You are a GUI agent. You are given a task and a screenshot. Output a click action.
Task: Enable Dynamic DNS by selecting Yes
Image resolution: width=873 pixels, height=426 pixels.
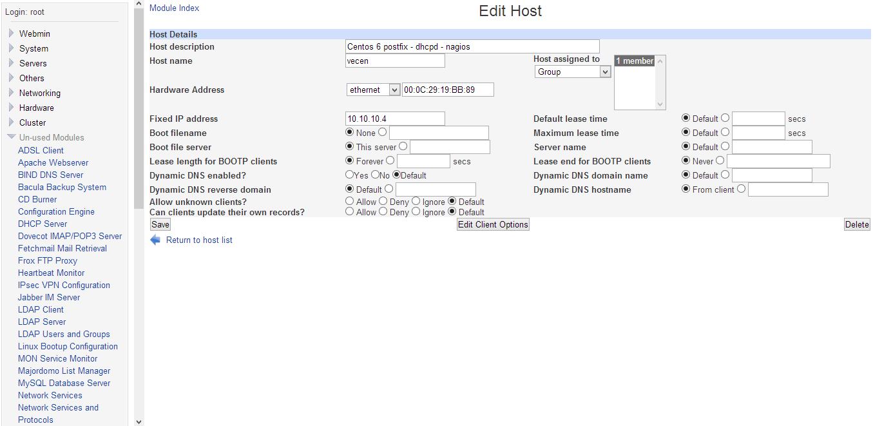(x=350, y=175)
